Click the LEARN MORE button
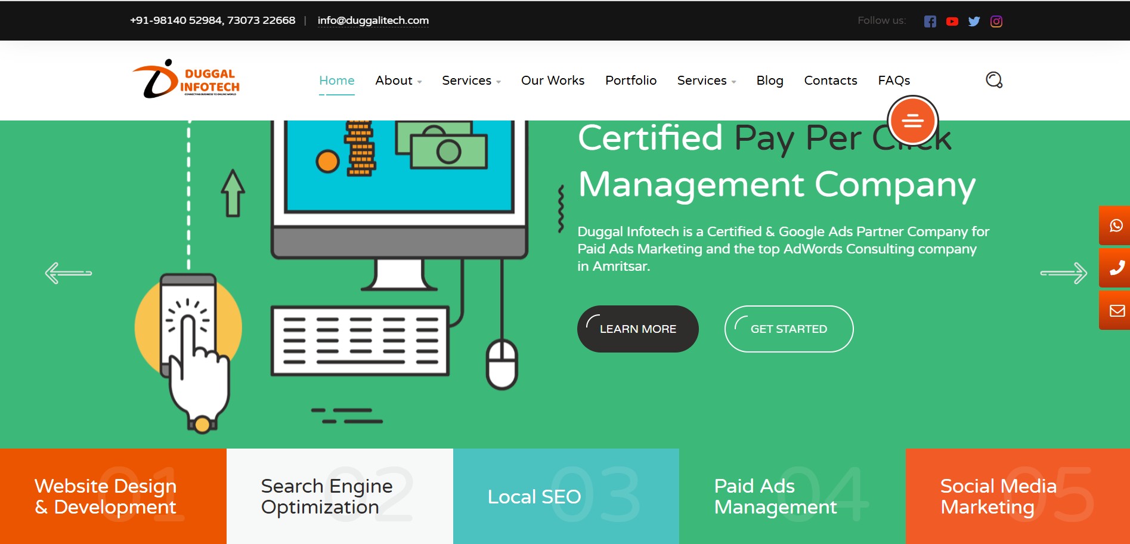The width and height of the screenshot is (1130, 544). [637, 329]
